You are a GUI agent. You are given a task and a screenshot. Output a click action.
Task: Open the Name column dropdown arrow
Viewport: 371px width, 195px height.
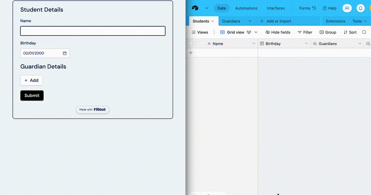pyautogui.click(x=254, y=44)
